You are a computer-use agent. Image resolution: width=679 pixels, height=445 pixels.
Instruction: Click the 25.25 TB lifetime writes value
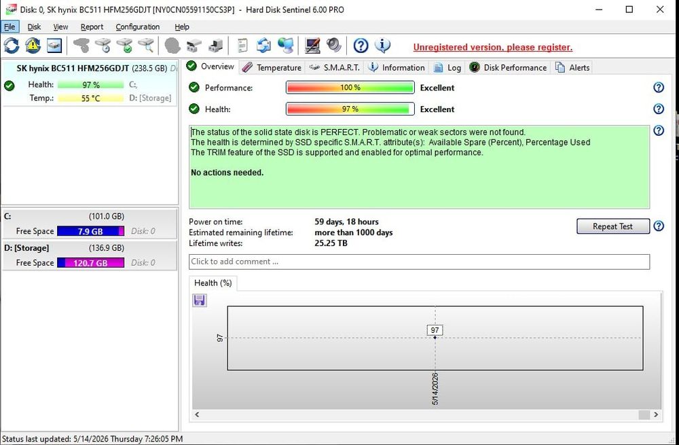pyautogui.click(x=331, y=243)
